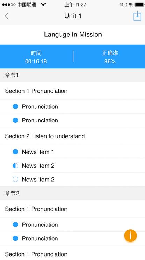This screenshot has width=145, height=260.
Task: Open the orange info floating button
Action: click(130, 236)
